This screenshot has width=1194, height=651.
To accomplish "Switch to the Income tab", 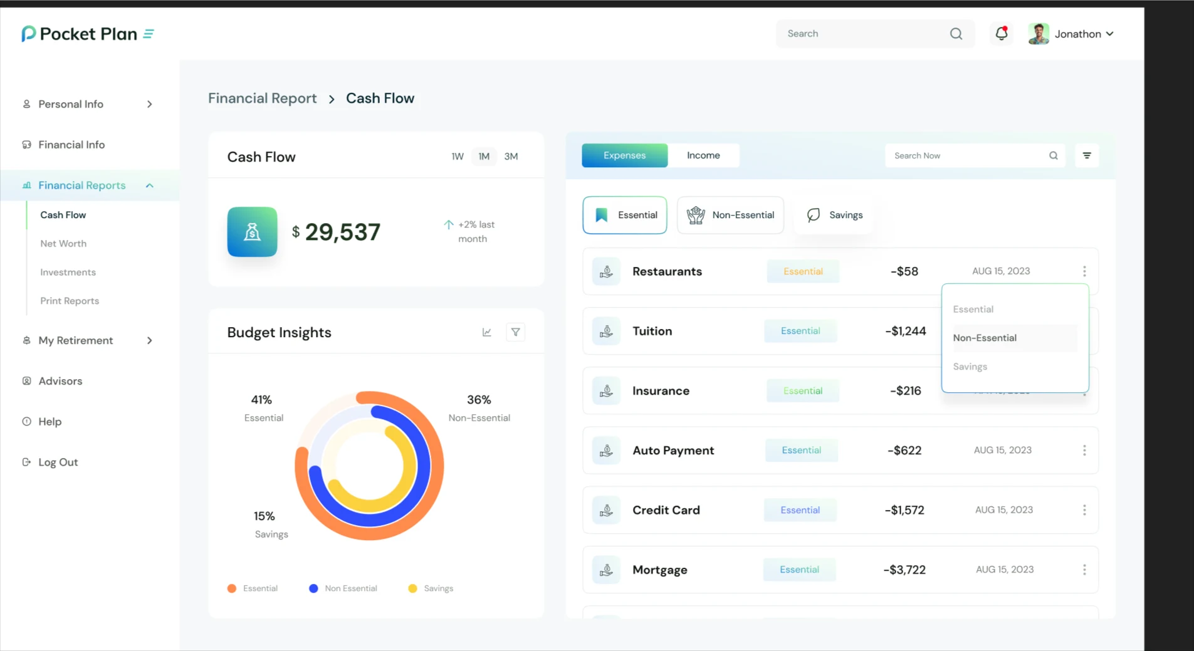I will click(703, 155).
